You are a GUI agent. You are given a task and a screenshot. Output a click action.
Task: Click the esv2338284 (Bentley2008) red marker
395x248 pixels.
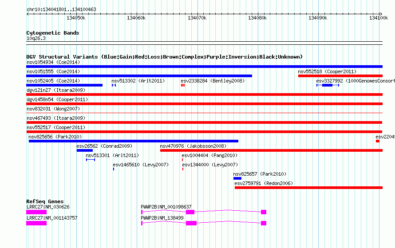183,85
